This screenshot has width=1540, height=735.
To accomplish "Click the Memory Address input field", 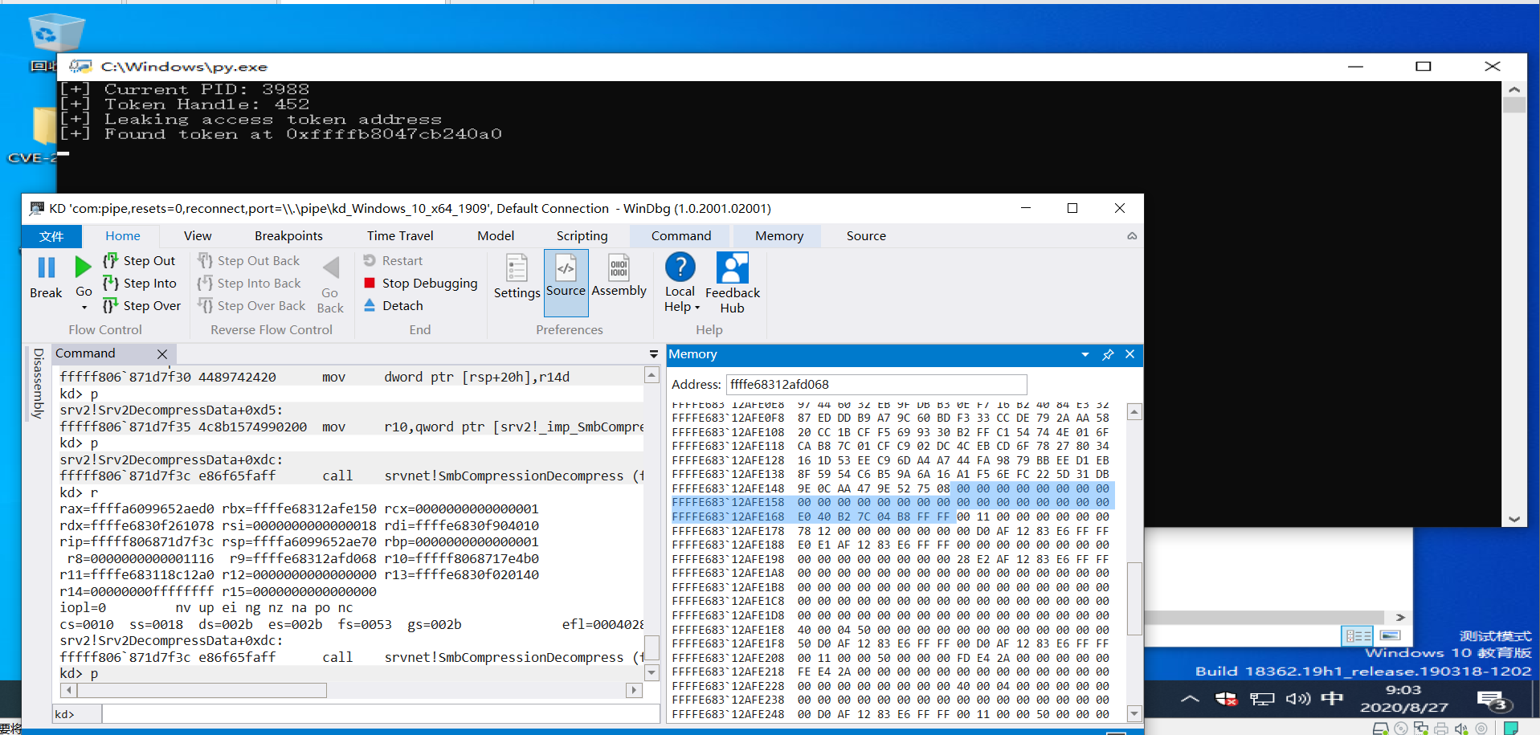I will (876, 385).
